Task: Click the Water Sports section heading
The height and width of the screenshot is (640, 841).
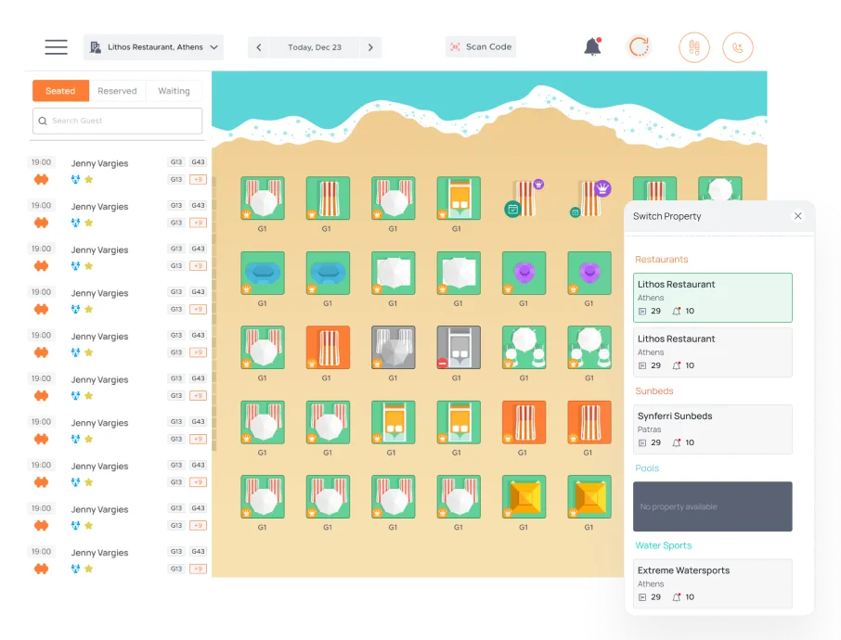Action: pyautogui.click(x=664, y=545)
